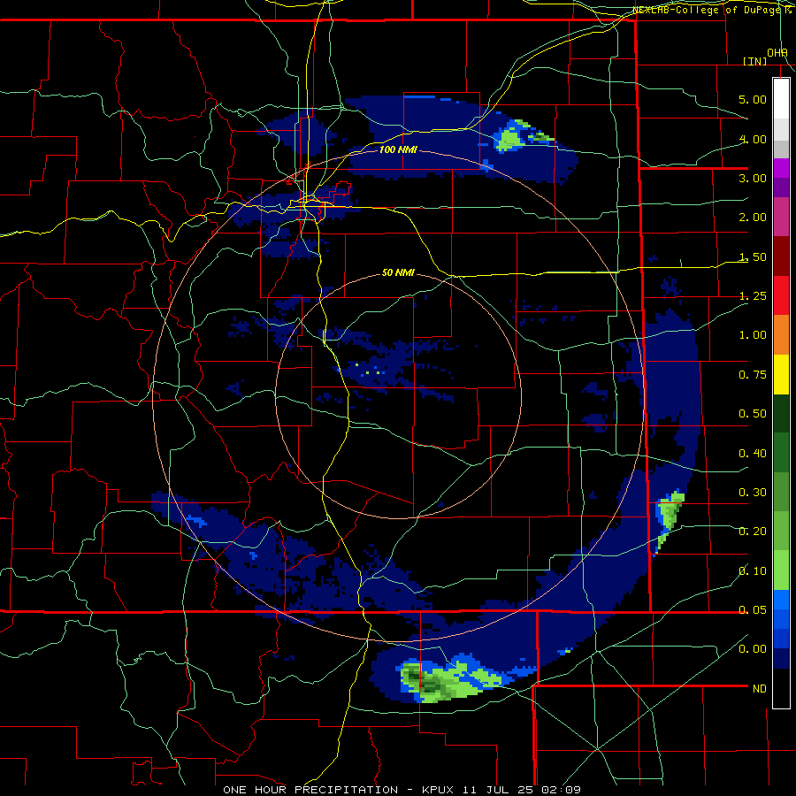Pick the yellow legend swatch

pyautogui.click(x=781, y=374)
